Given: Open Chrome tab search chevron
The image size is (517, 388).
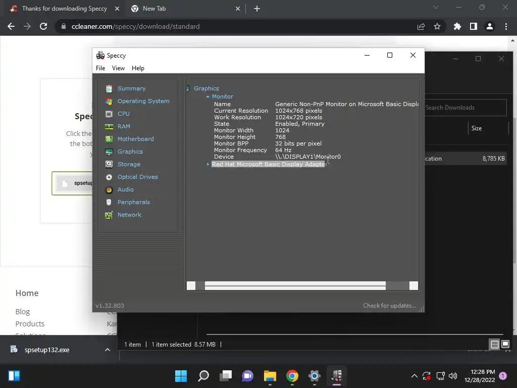Looking at the screenshot, I should (x=436, y=7).
